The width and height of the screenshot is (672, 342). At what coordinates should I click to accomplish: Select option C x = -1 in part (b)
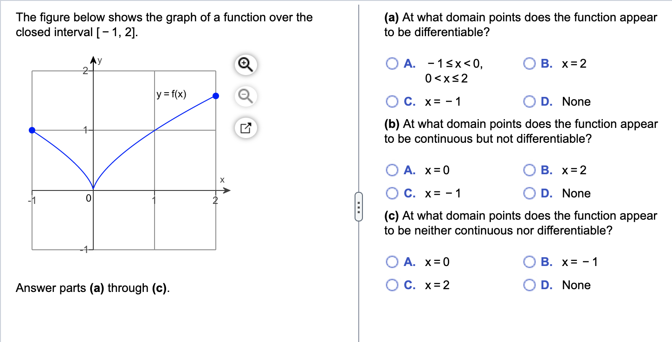pyautogui.click(x=392, y=193)
